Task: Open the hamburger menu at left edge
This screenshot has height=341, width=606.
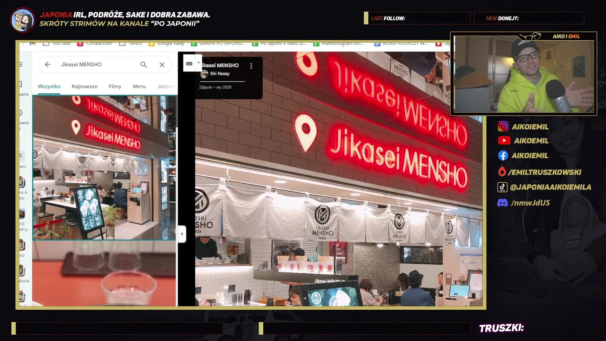Action: (21, 64)
